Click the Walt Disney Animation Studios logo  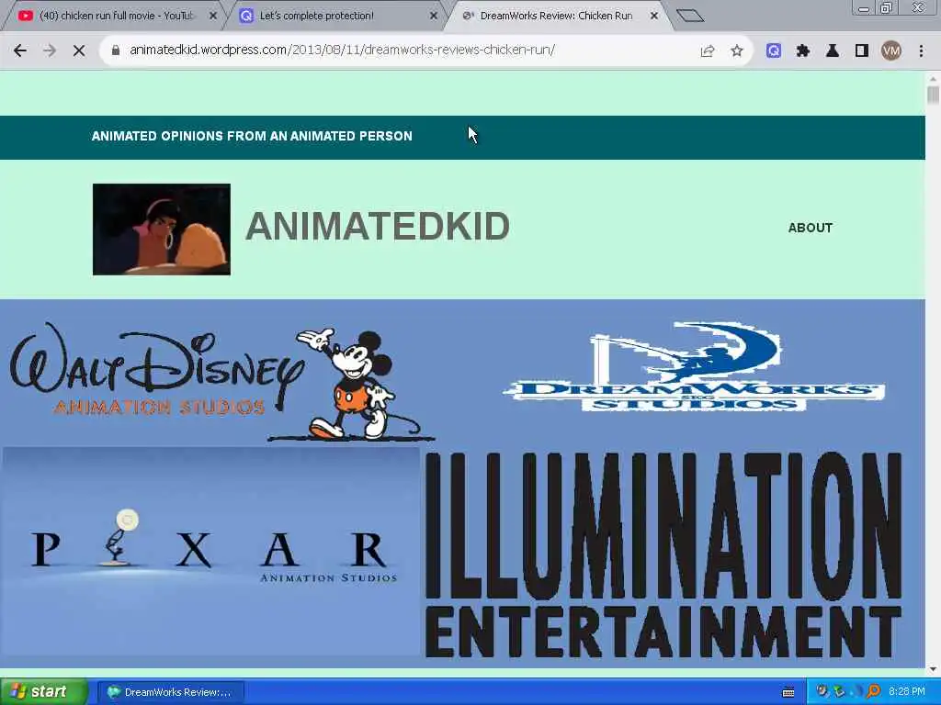pyautogui.click(x=222, y=381)
